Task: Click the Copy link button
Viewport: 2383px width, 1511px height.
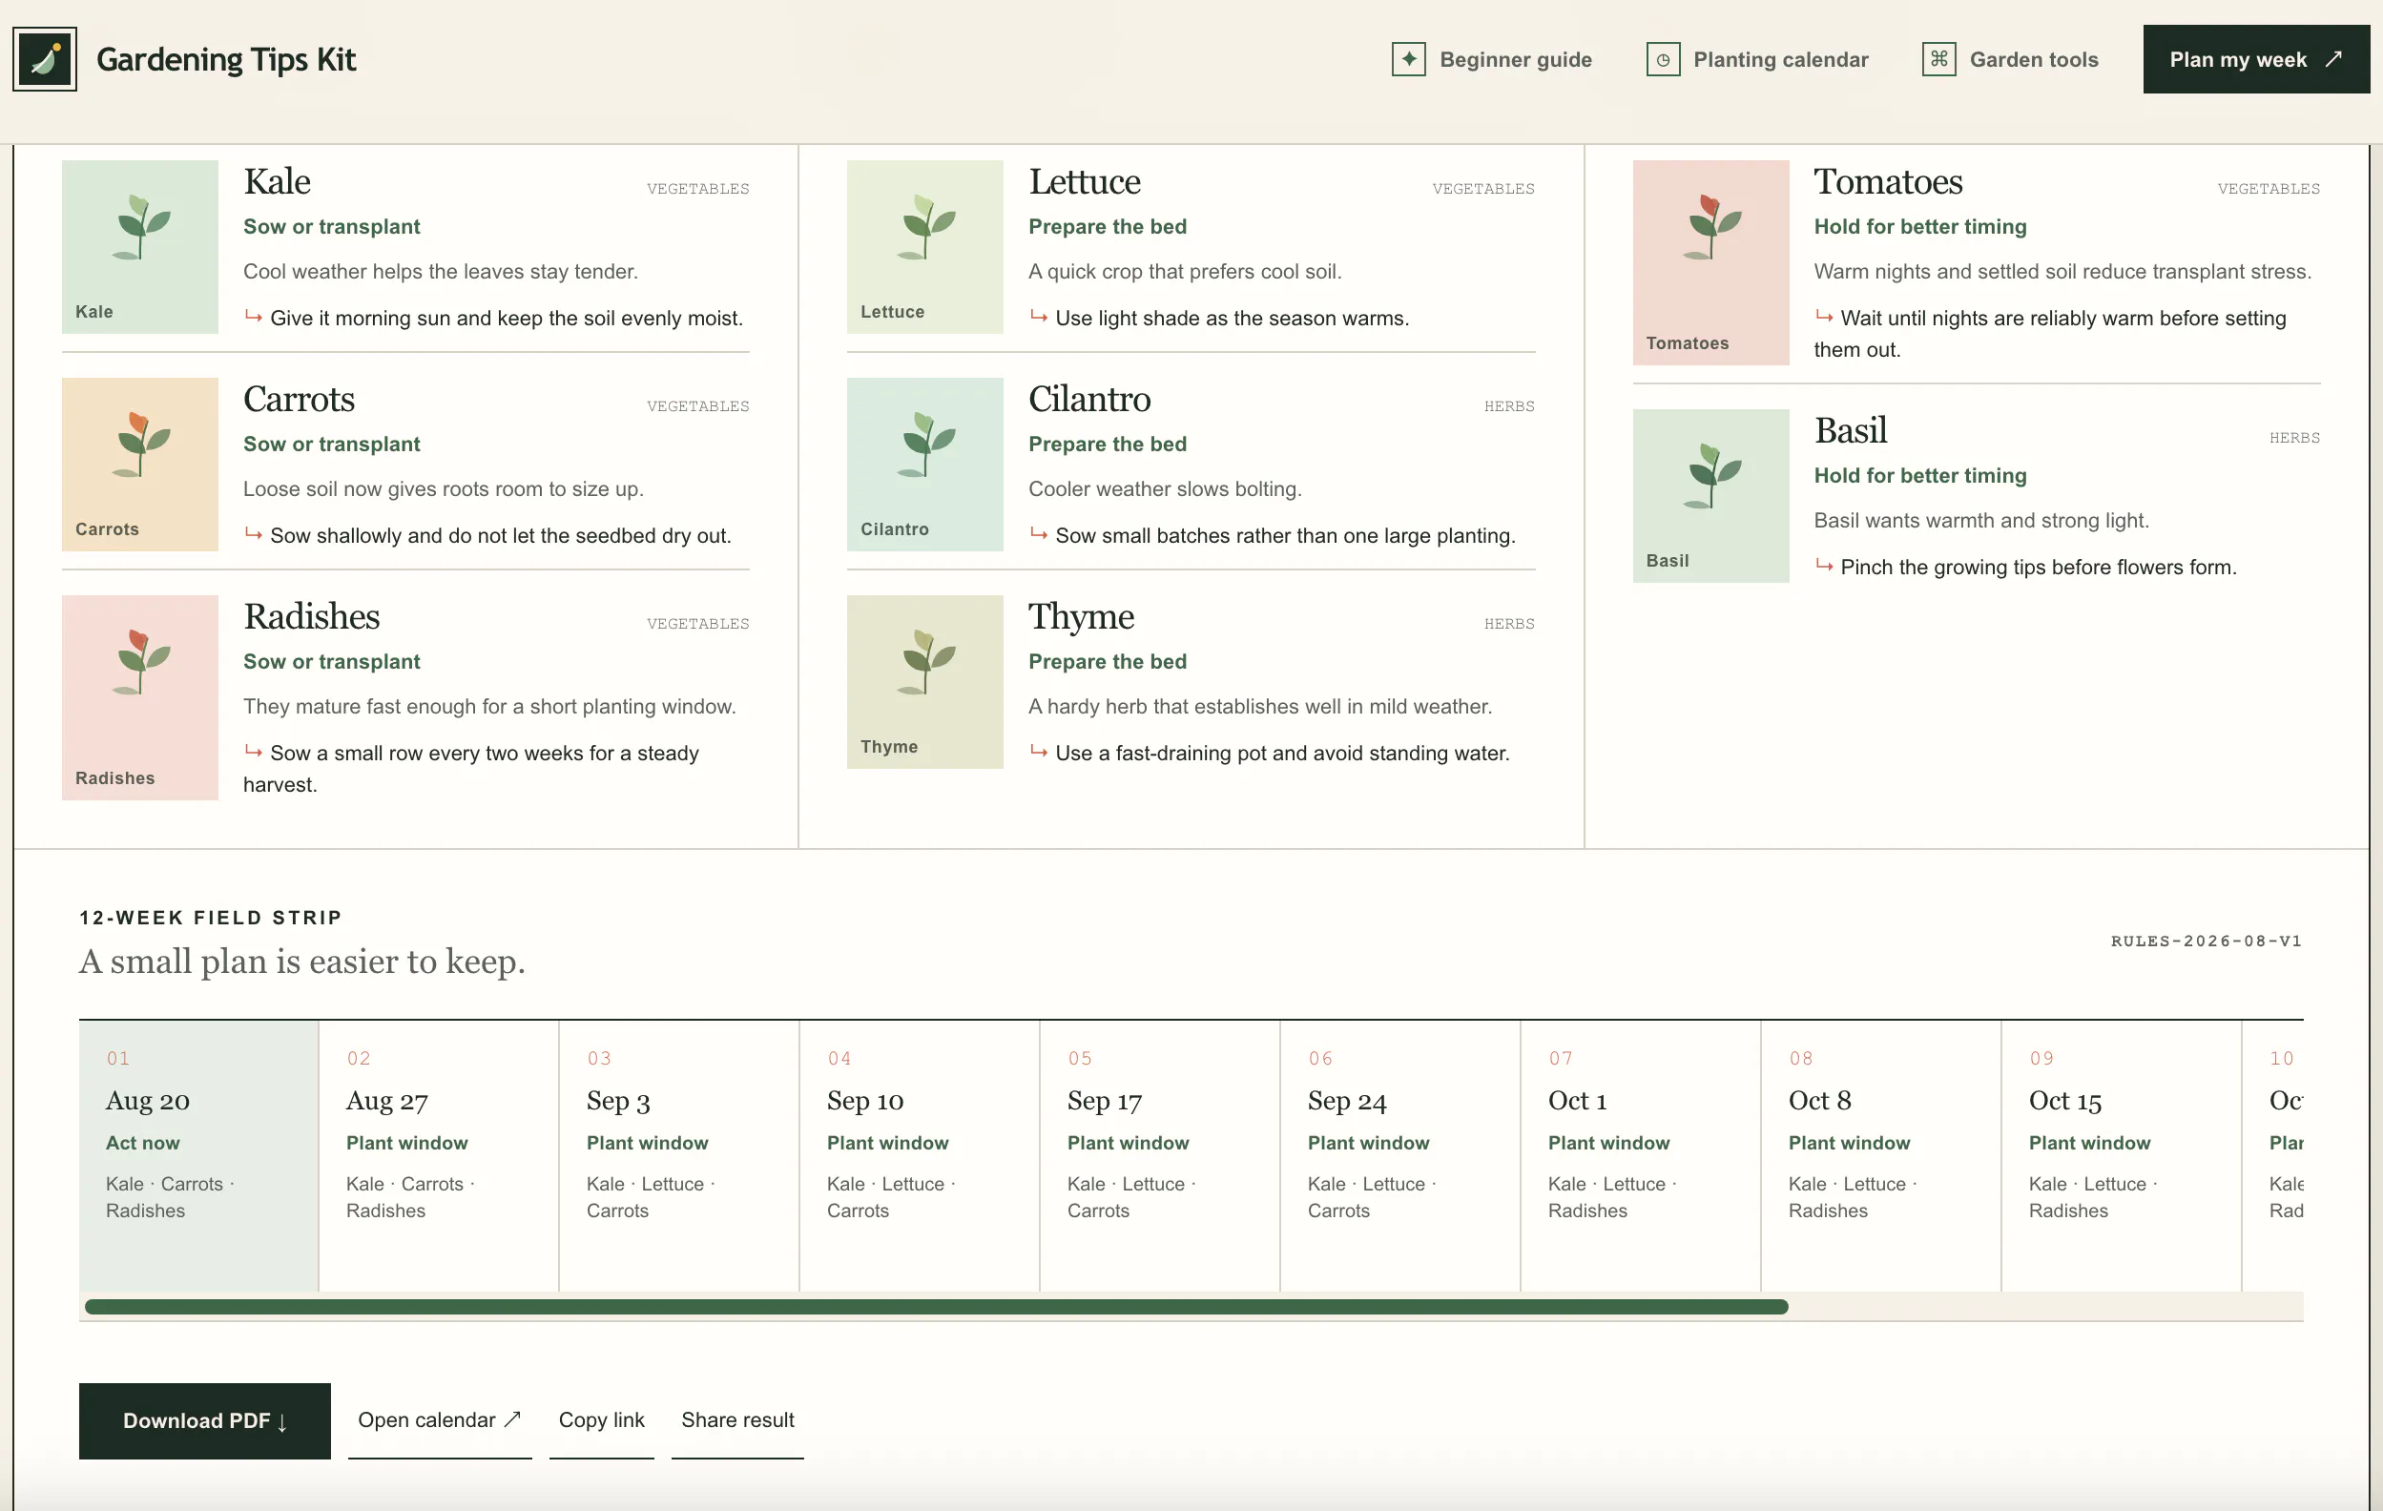Action: (x=602, y=1420)
